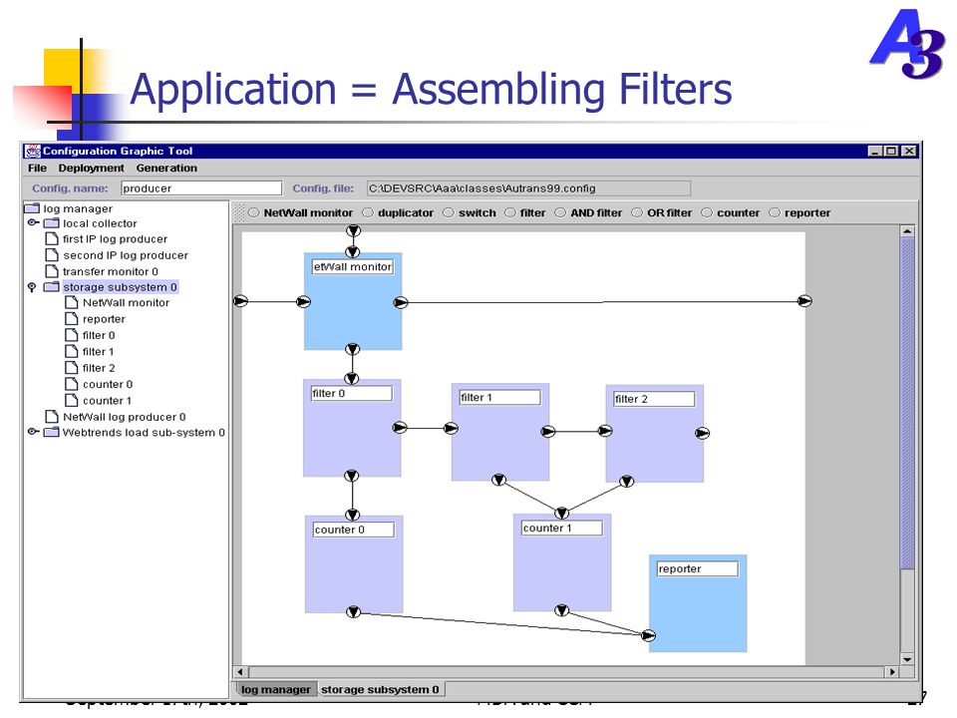
Task: Open the Generation menu
Action: [166, 168]
